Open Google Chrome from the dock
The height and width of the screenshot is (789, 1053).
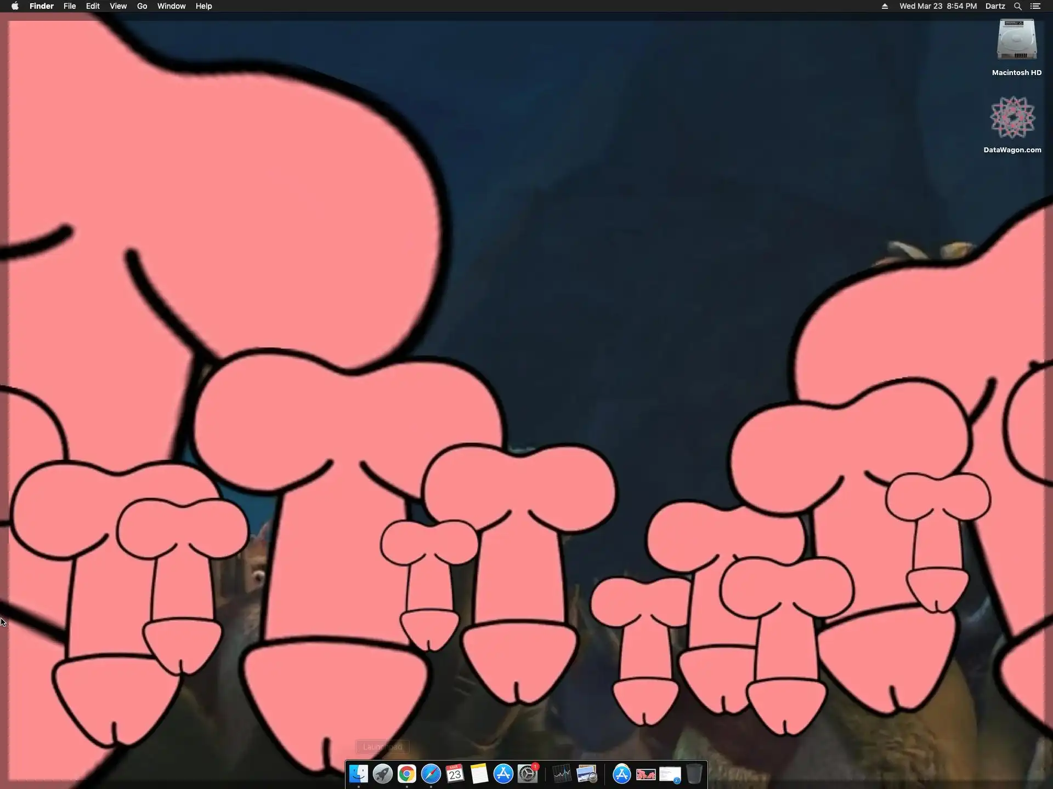tap(407, 774)
